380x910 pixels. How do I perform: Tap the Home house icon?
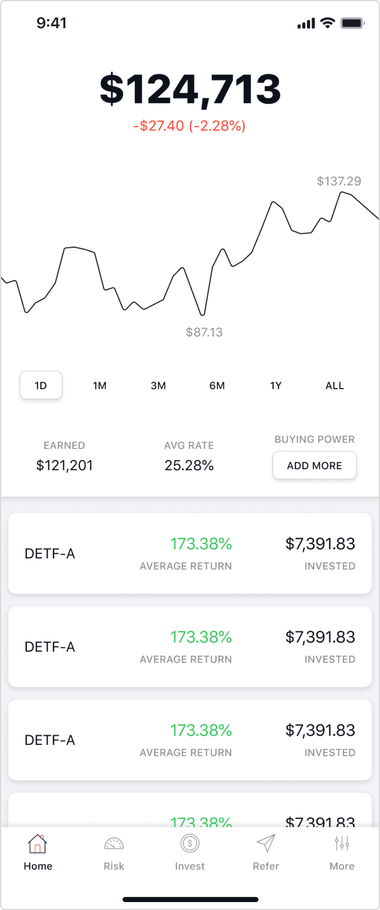(38, 843)
